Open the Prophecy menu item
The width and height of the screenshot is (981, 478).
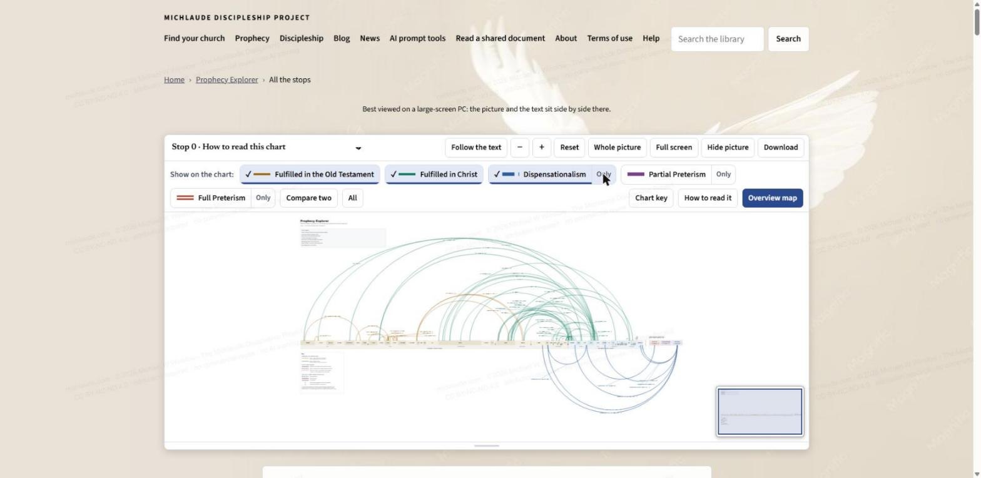point(252,38)
